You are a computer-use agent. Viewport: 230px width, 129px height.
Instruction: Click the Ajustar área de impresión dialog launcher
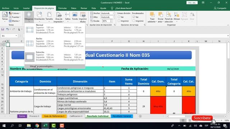click(x=115, y=25)
